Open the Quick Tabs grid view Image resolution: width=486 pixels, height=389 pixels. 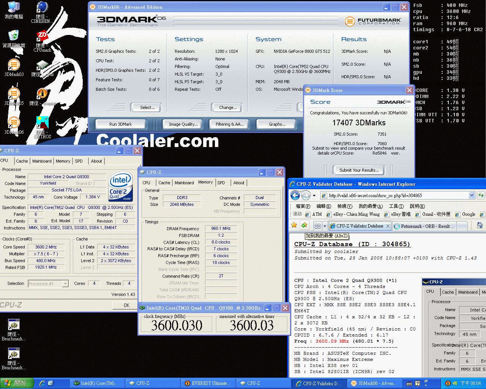point(317,226)
